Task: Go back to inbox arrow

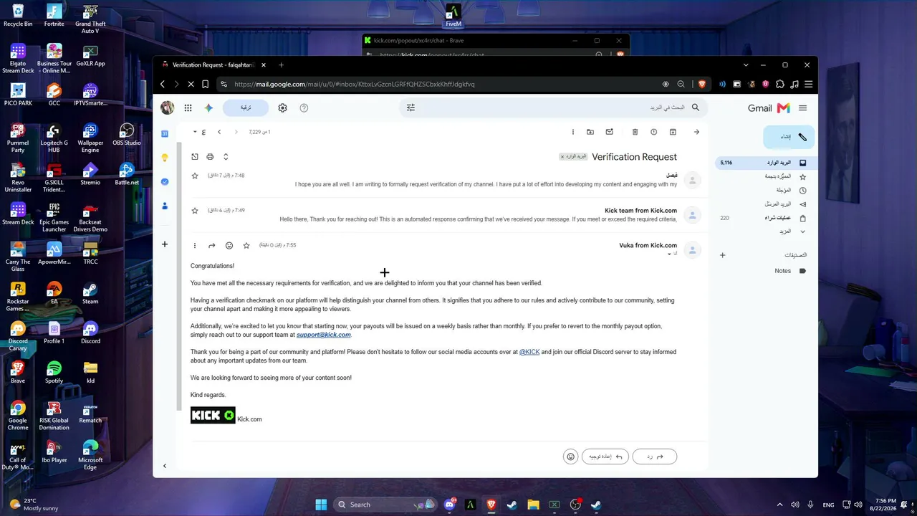Action: [696, 132]
